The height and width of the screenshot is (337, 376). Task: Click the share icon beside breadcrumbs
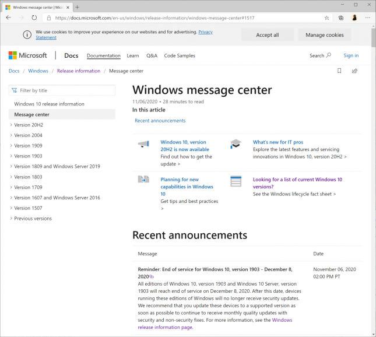(354, 71)
